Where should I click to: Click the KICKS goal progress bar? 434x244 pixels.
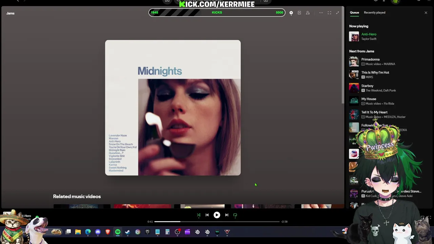coord(217,13)
